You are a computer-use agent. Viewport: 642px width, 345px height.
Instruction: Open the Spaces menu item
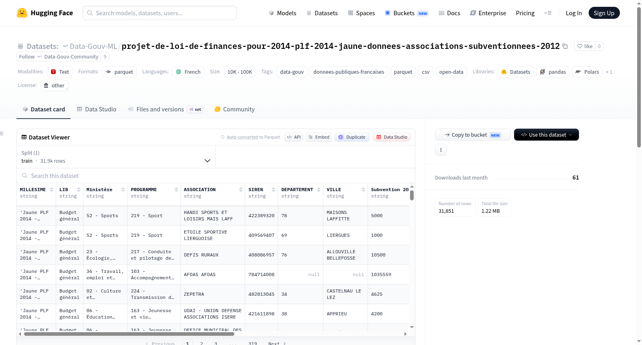(361, 13)
